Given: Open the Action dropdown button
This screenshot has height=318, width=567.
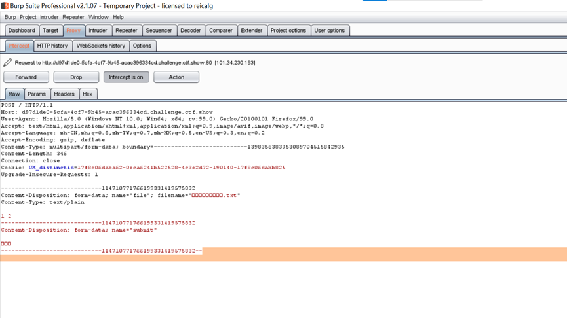Looking at the screenshot, I should (176, 77).
